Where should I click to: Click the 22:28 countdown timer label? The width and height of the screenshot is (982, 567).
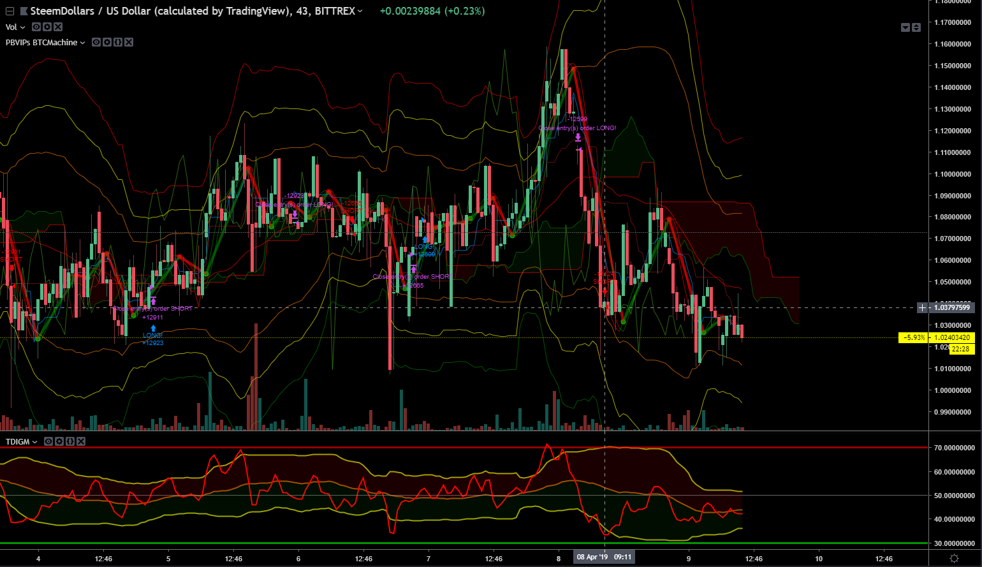tap(962, 349)
